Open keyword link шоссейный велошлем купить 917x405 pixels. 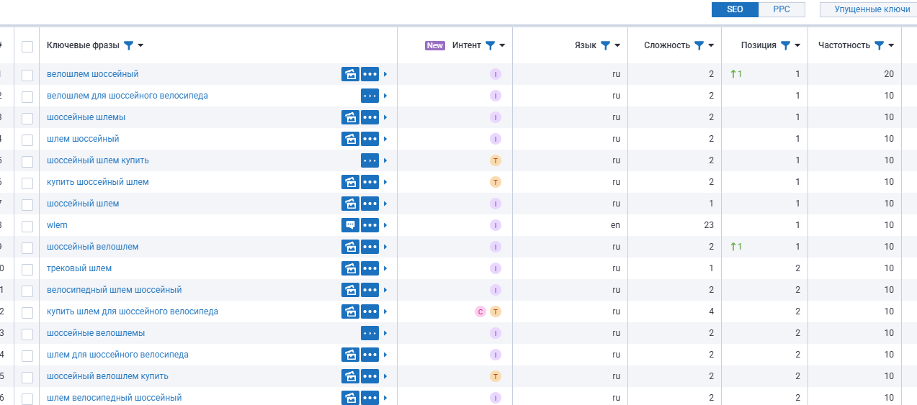[x=107, y=376]
